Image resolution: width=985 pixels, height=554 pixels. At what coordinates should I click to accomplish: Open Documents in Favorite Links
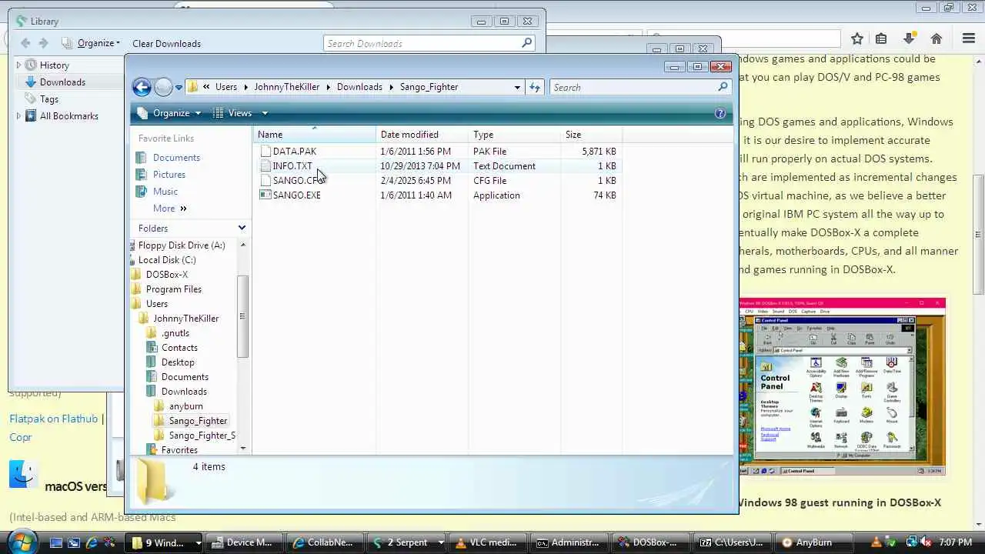pos(176,158)
